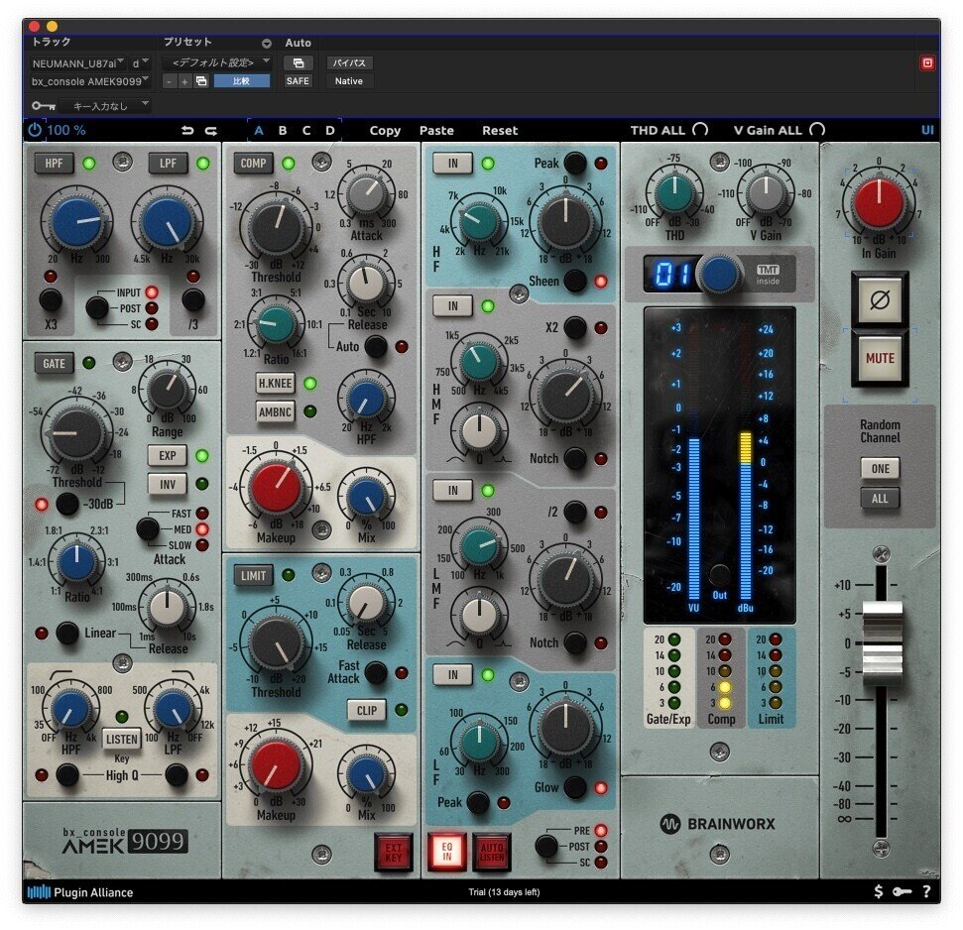Open the デフォルト設定 preset dropdown

[x=217, y=62]
